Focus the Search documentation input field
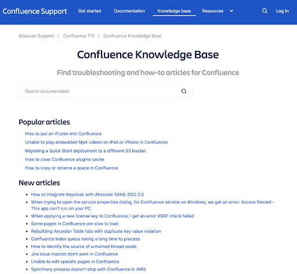The height and width of the screenshot is (274, 297). click(x=106, y=92)
